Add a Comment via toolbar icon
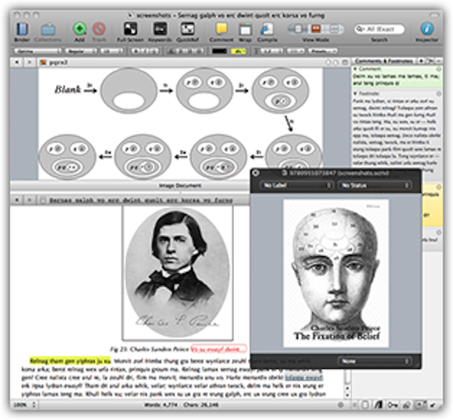Image resolution: width=453 pixels, height=420 pixels. click(222, 29)
